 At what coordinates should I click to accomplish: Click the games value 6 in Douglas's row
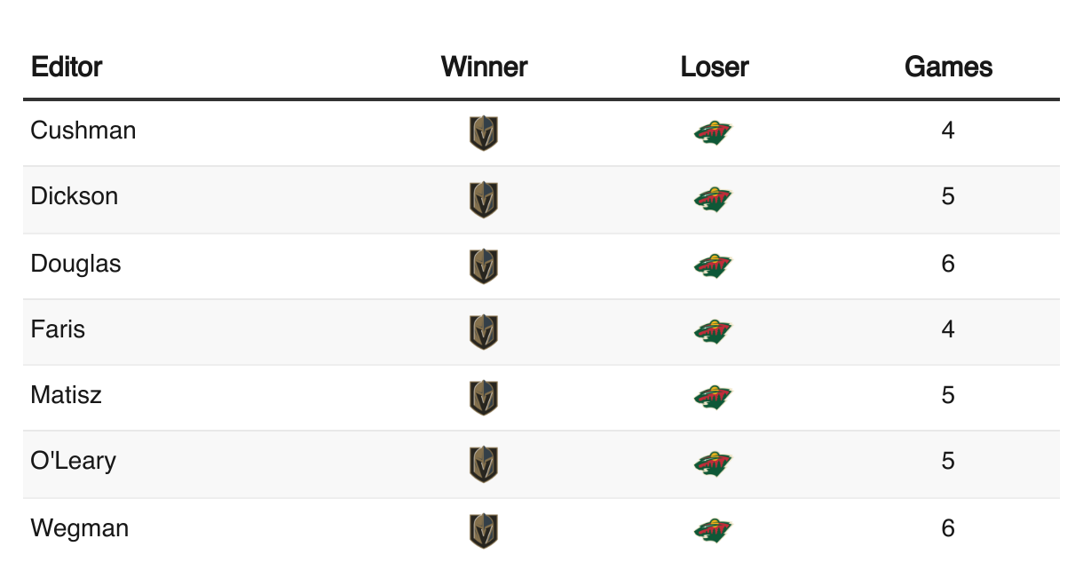coord(948,264)
